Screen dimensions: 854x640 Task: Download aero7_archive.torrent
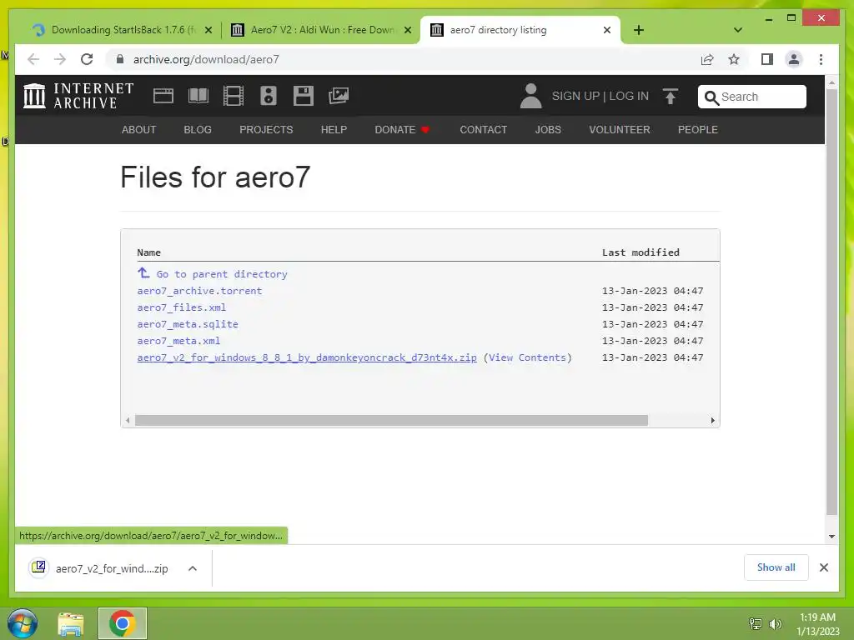tap(199, 291)
